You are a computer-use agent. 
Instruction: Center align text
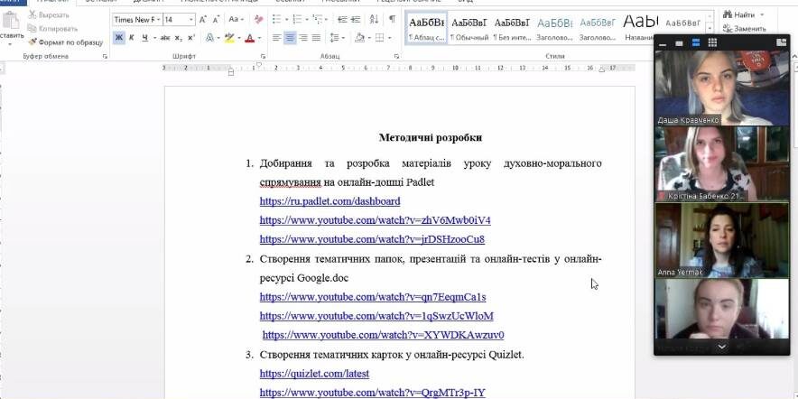[x=290, y=38]
